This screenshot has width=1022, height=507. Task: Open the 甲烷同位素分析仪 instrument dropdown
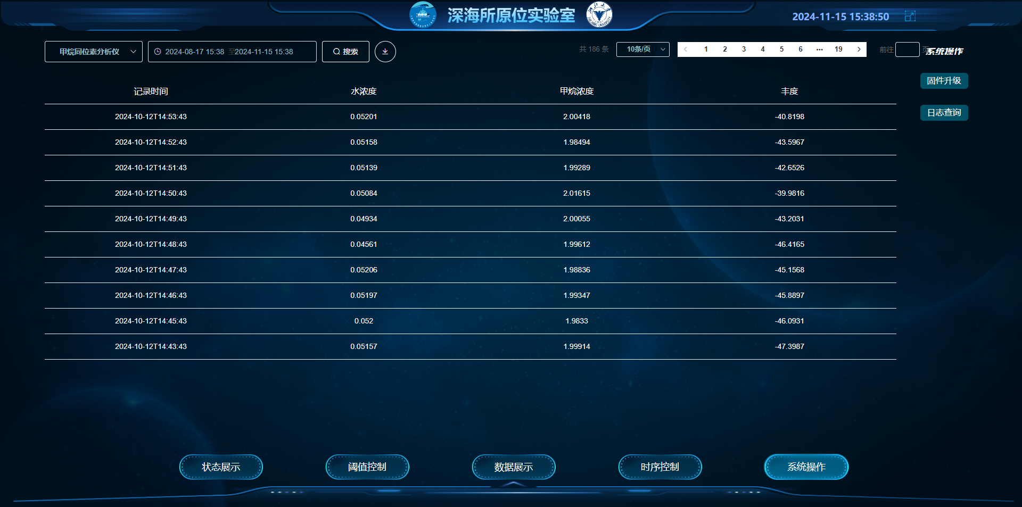point(94,52)
